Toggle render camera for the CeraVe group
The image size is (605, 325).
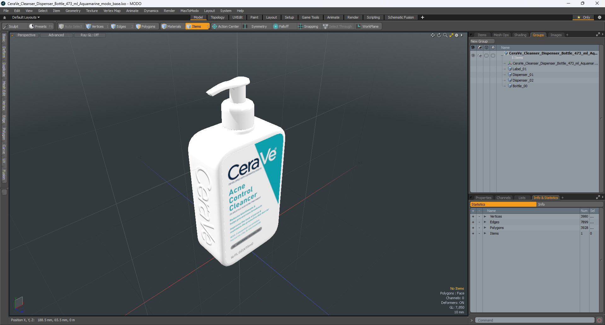click(x=480, y=55)
